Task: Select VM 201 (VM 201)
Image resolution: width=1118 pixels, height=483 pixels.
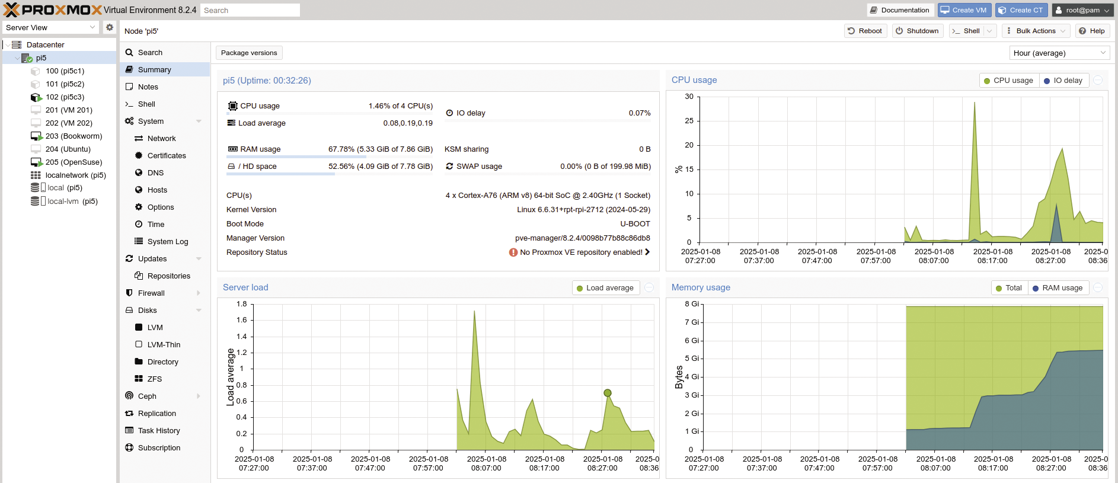Action: 69,110
